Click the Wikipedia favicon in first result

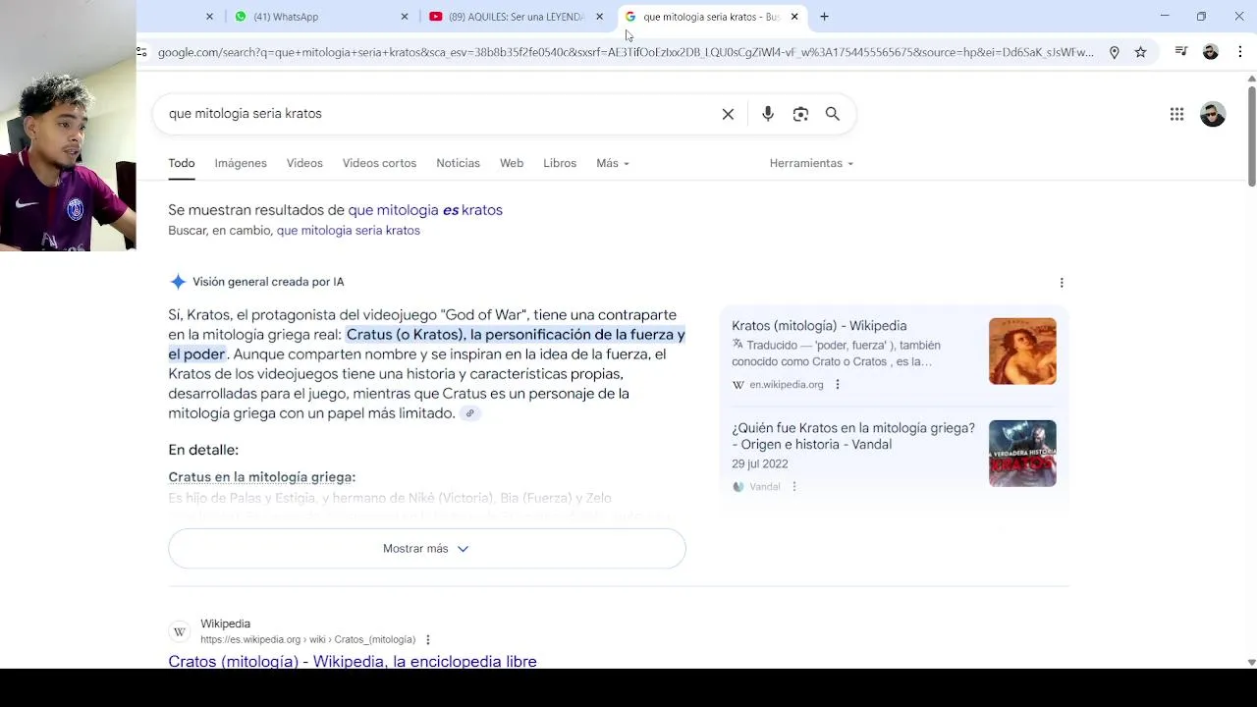pos(180,631)
